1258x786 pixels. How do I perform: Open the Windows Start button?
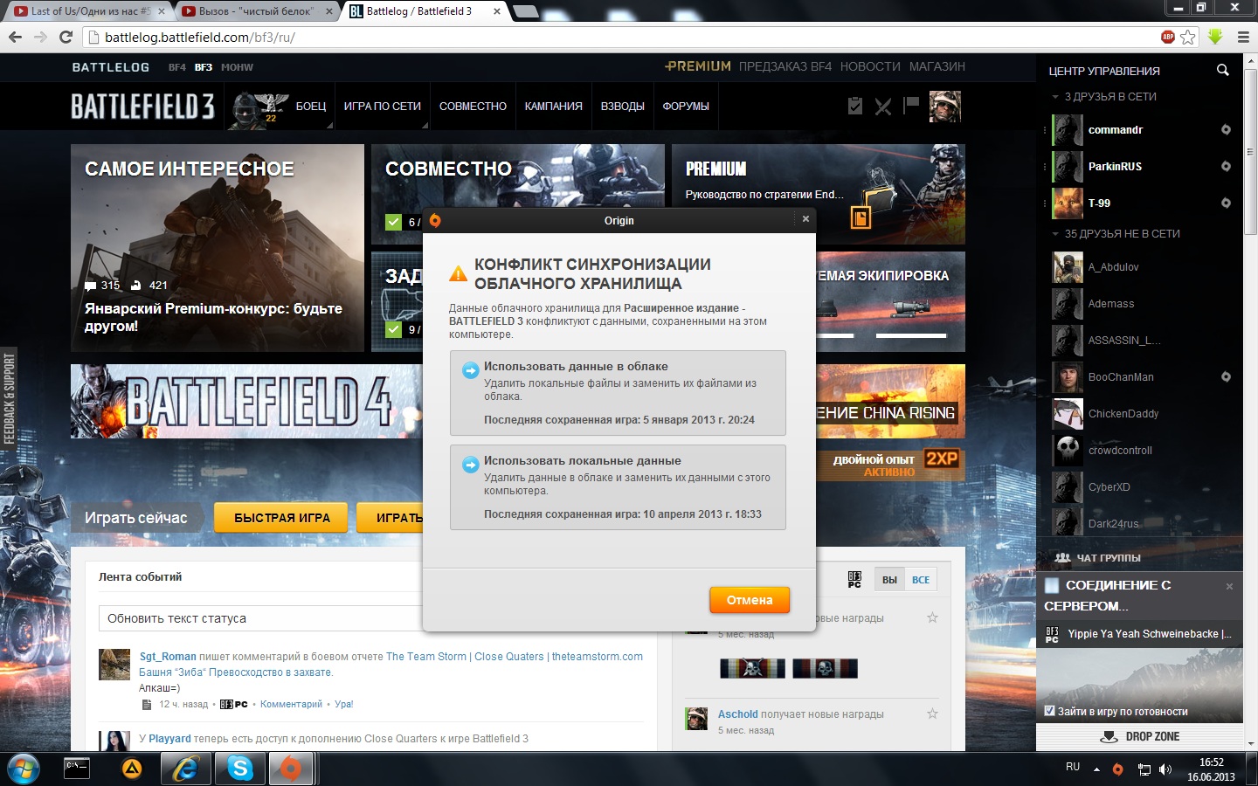pyautogui.click(x=24, y=769)
